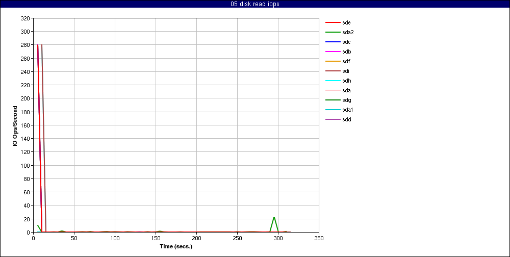510x257 pixels.
Task: Click the 150 tick on the time axis
Action: (156, 238)
